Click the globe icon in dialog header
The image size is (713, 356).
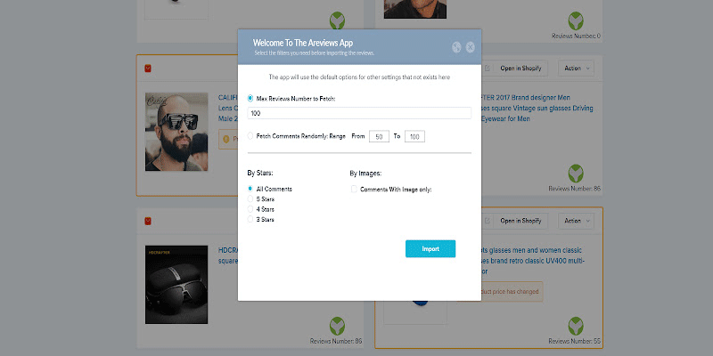click(455, 47)
